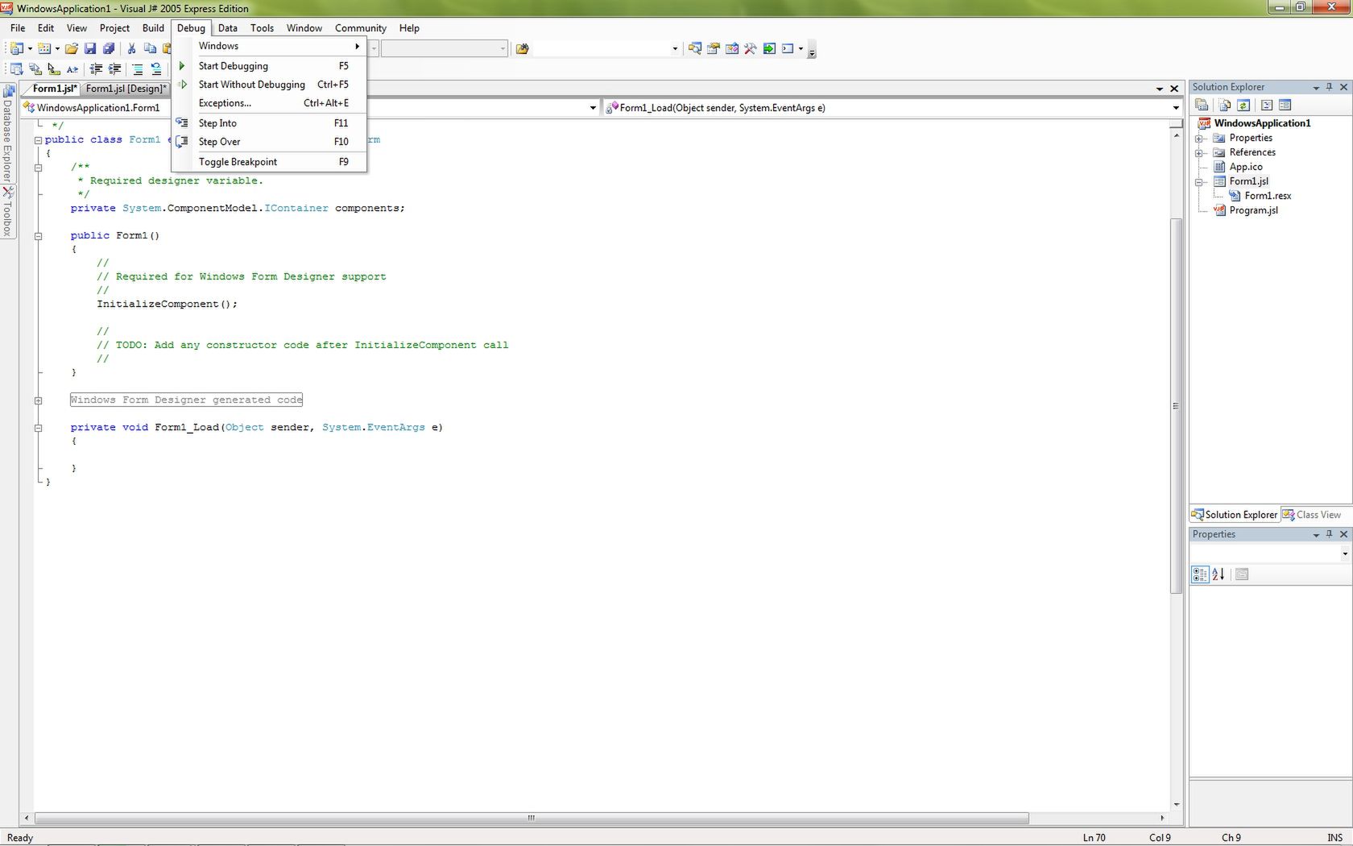Collapse the public Form1() constructor outline
Screen dimensions: 1353x846
click(x=38, y=236)
